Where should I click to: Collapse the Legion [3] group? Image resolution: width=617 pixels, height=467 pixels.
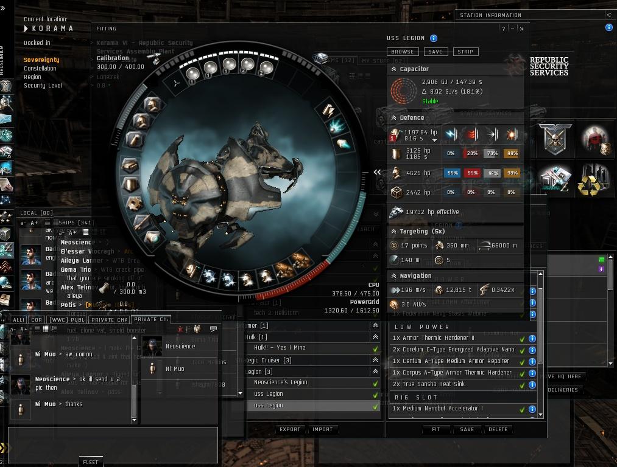[x=375, y=371]
